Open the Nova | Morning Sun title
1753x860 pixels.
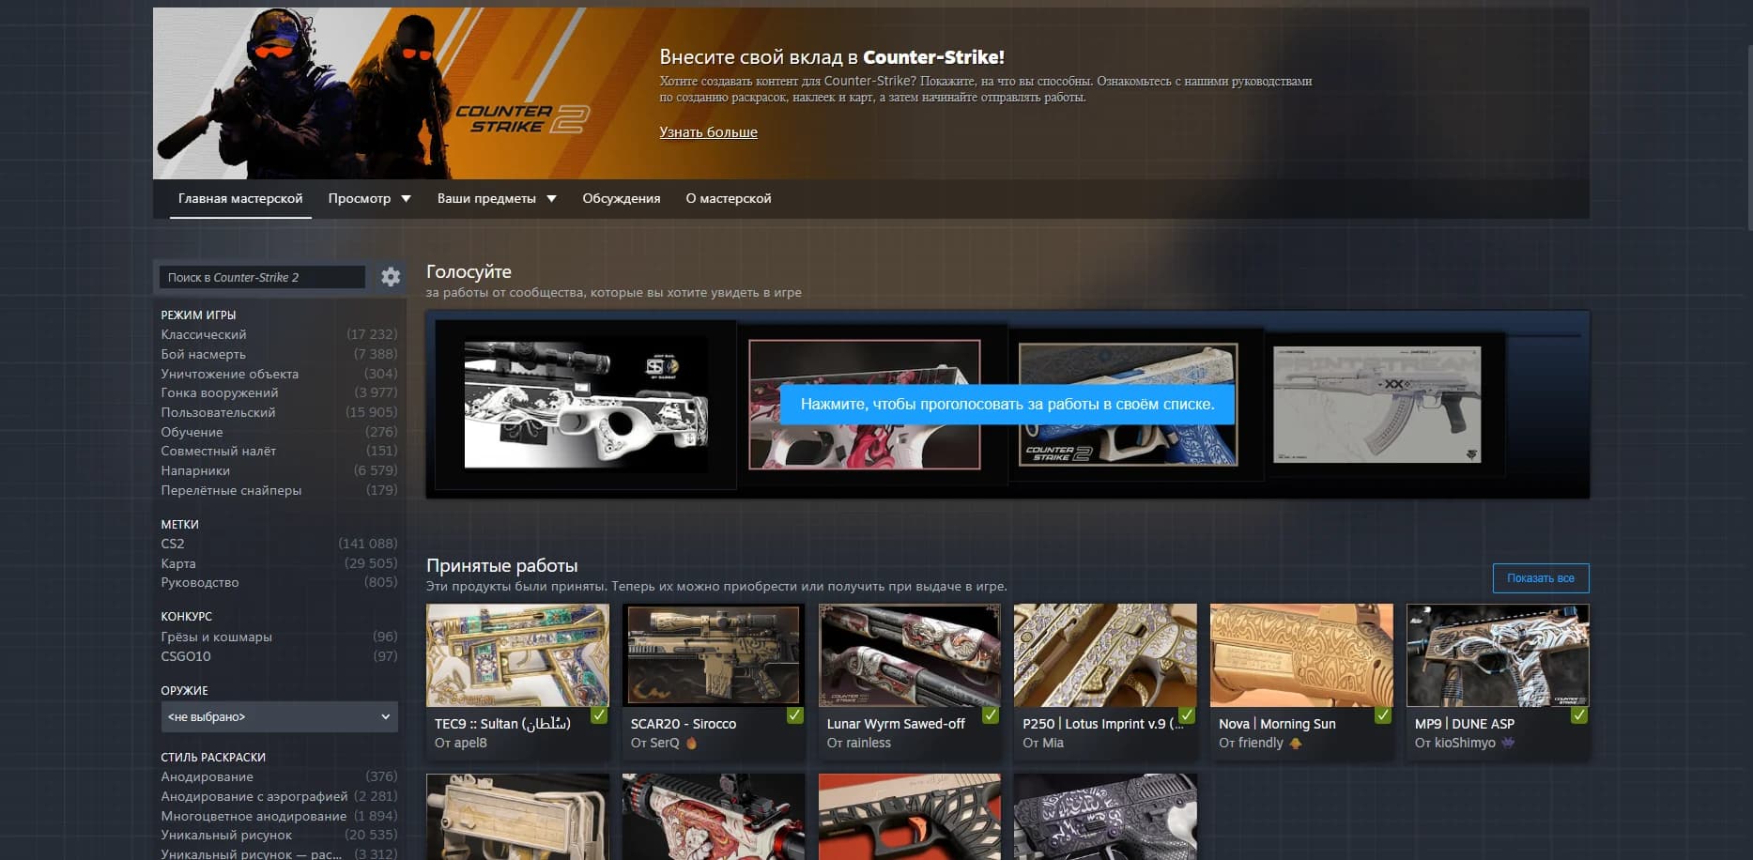[1277, 724]
